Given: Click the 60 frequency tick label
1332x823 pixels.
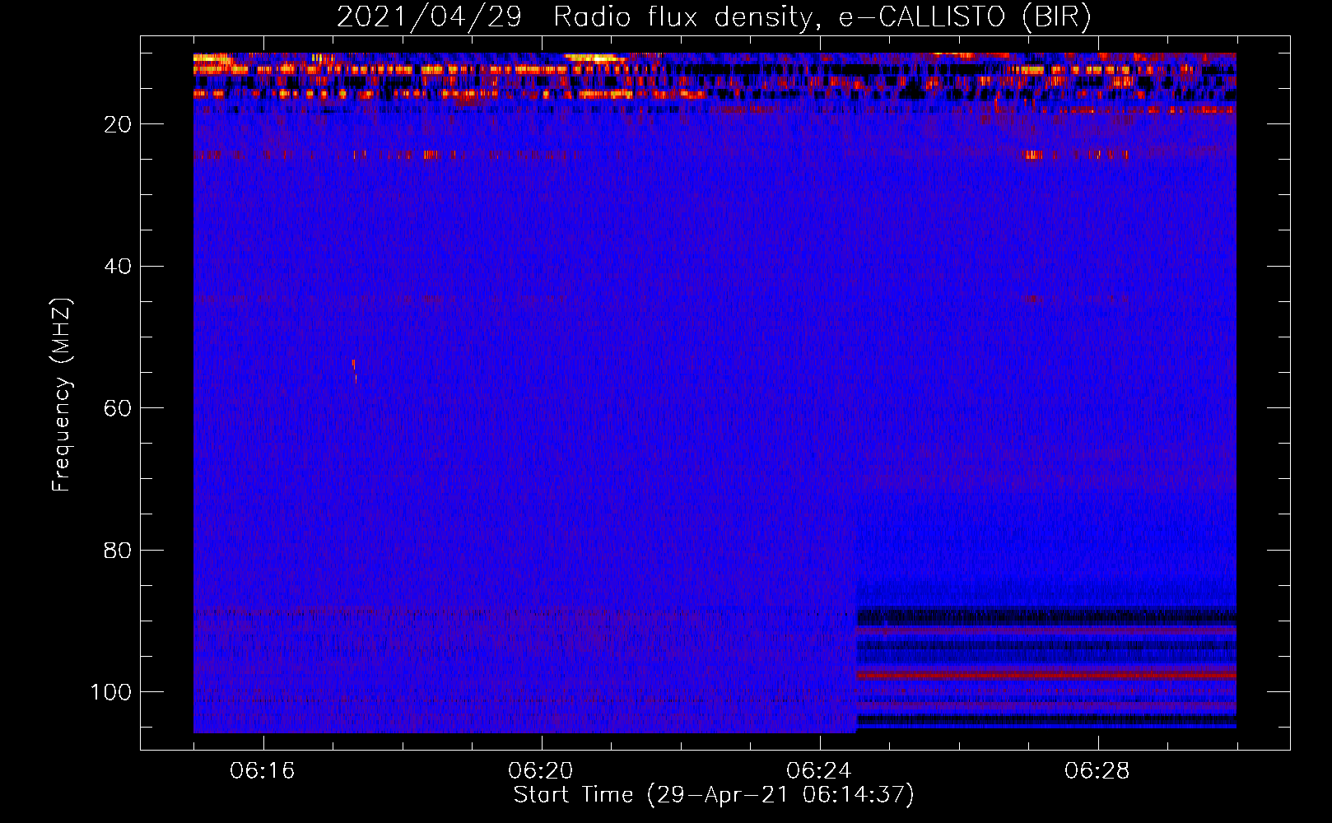Looking at the screenshot, I should [118, 408].
